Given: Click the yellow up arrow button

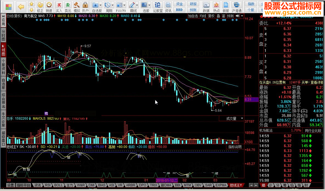Looking at the screenshot, I should (x=31, y=4).
